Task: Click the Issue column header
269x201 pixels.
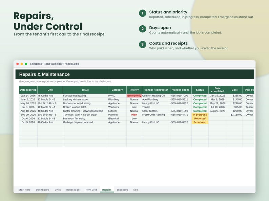Action: coord(85,90)
